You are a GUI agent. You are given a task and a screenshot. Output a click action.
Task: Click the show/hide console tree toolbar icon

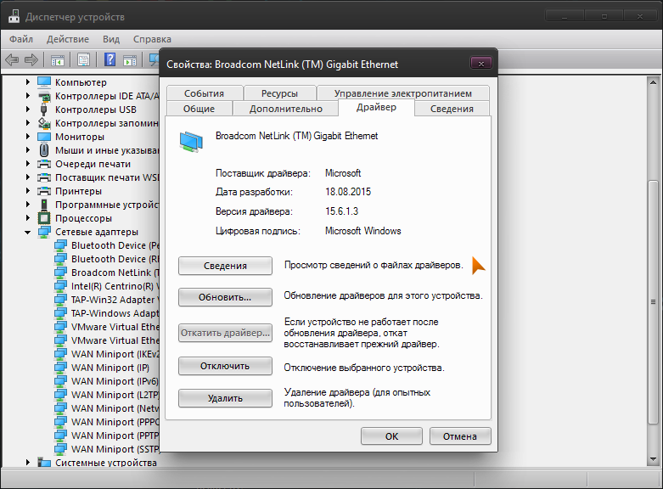coord(58,59)
